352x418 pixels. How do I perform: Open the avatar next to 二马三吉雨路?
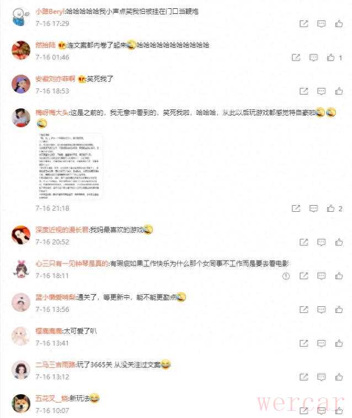point(21,369)
